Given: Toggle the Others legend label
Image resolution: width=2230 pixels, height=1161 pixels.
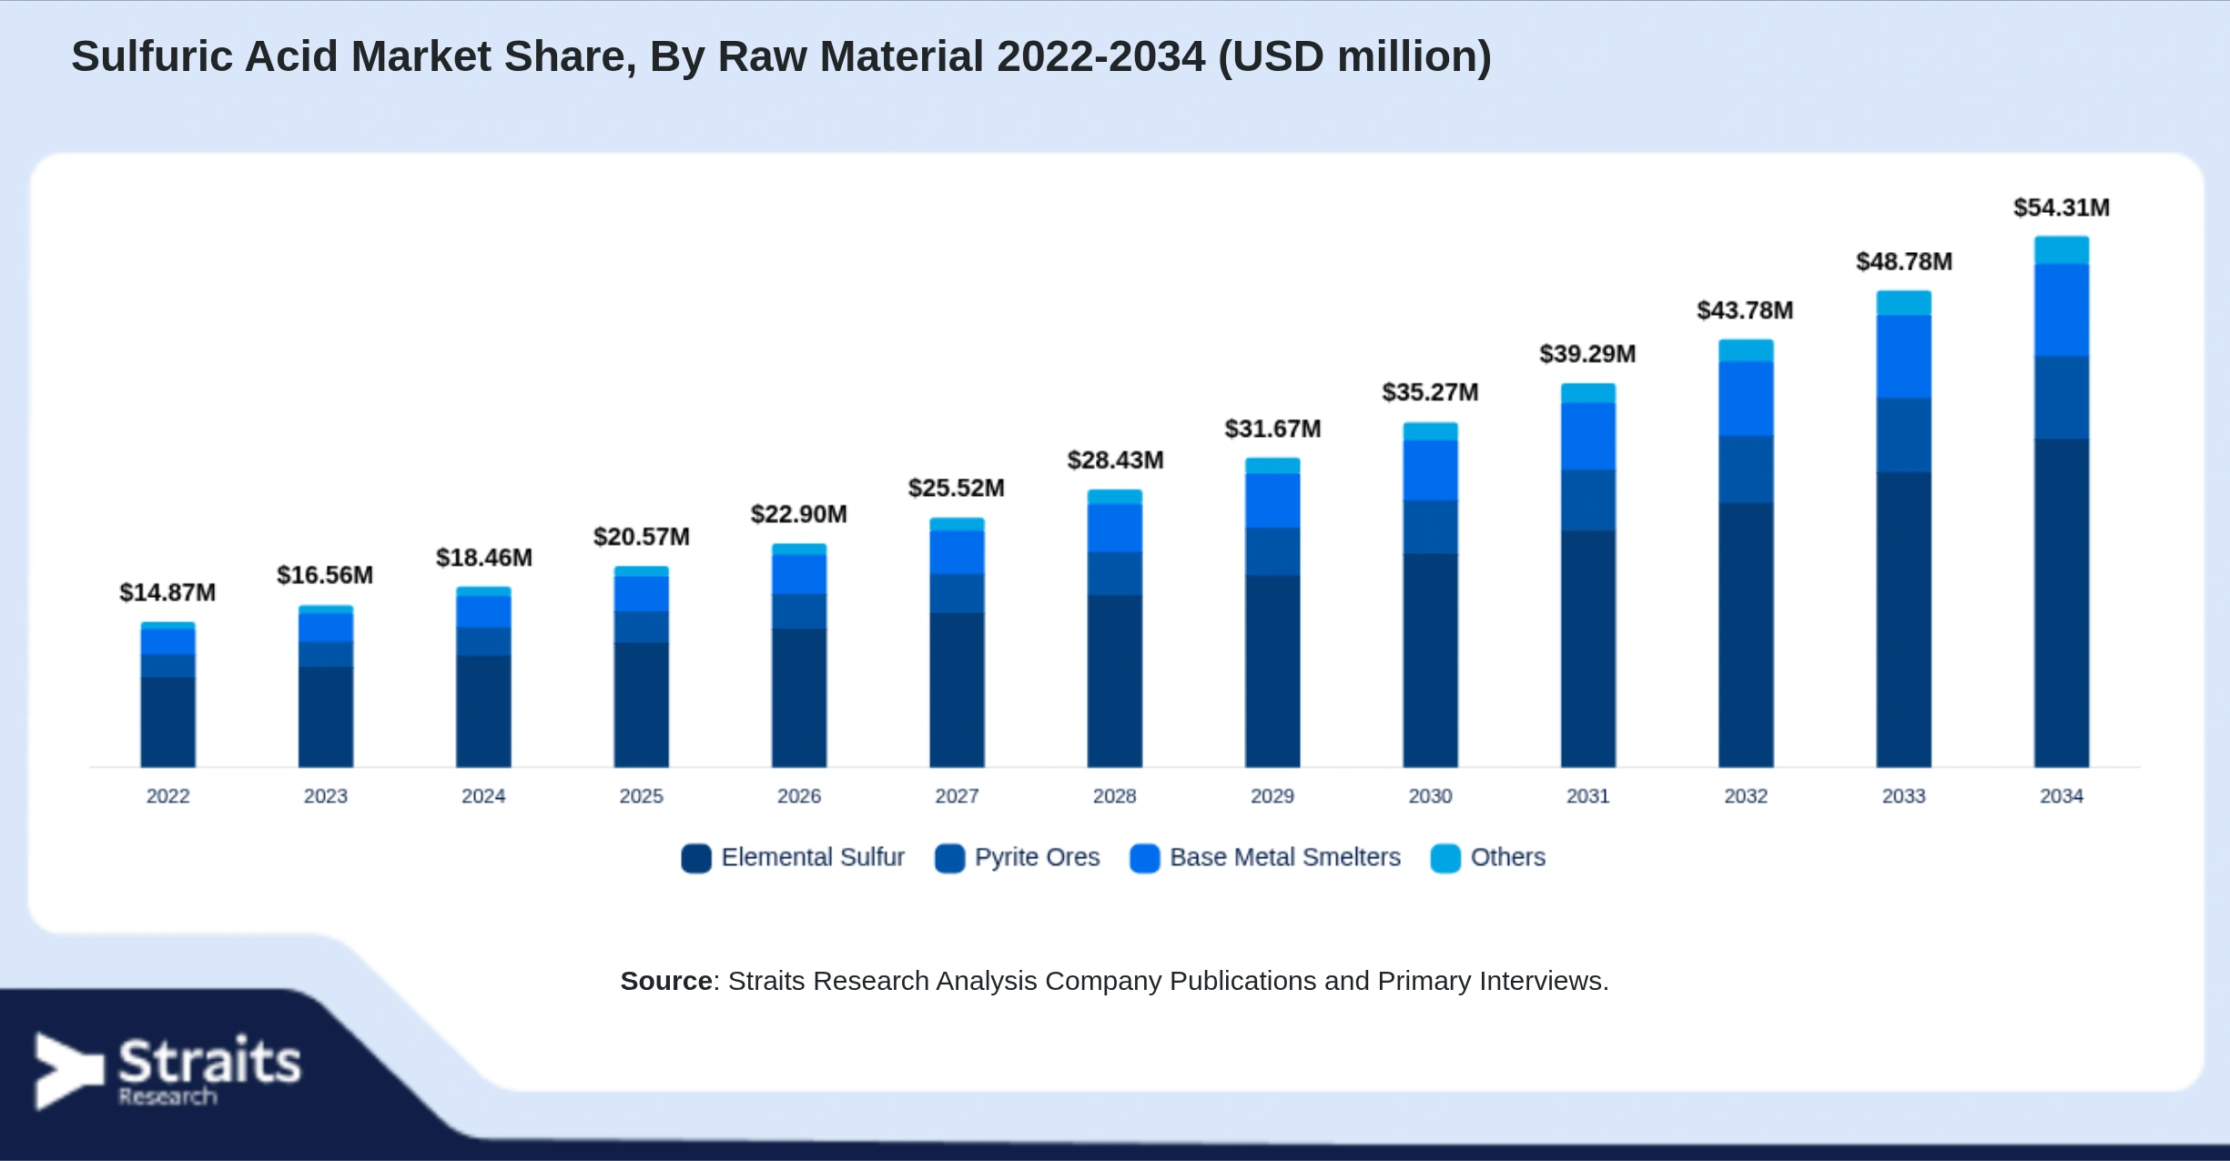Looking at the screenshot, I should pyautogui.click(x=1508, y=857).
